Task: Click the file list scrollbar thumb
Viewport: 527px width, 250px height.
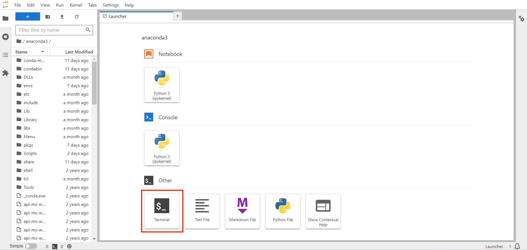Action: [94, 83]
